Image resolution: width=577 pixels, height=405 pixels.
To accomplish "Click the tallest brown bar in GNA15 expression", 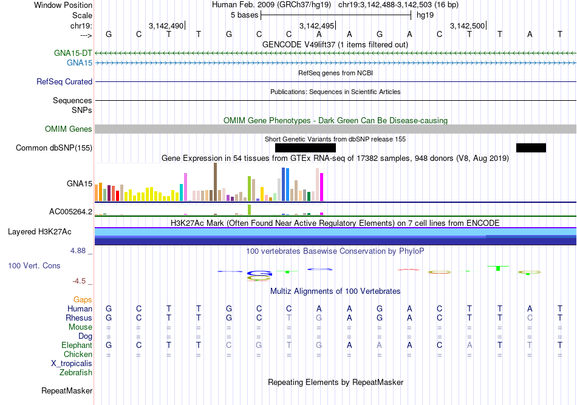I will click(x=215, y=182).
